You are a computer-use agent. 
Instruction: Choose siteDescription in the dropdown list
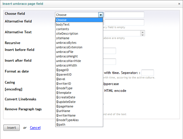(x=79, y=34)
